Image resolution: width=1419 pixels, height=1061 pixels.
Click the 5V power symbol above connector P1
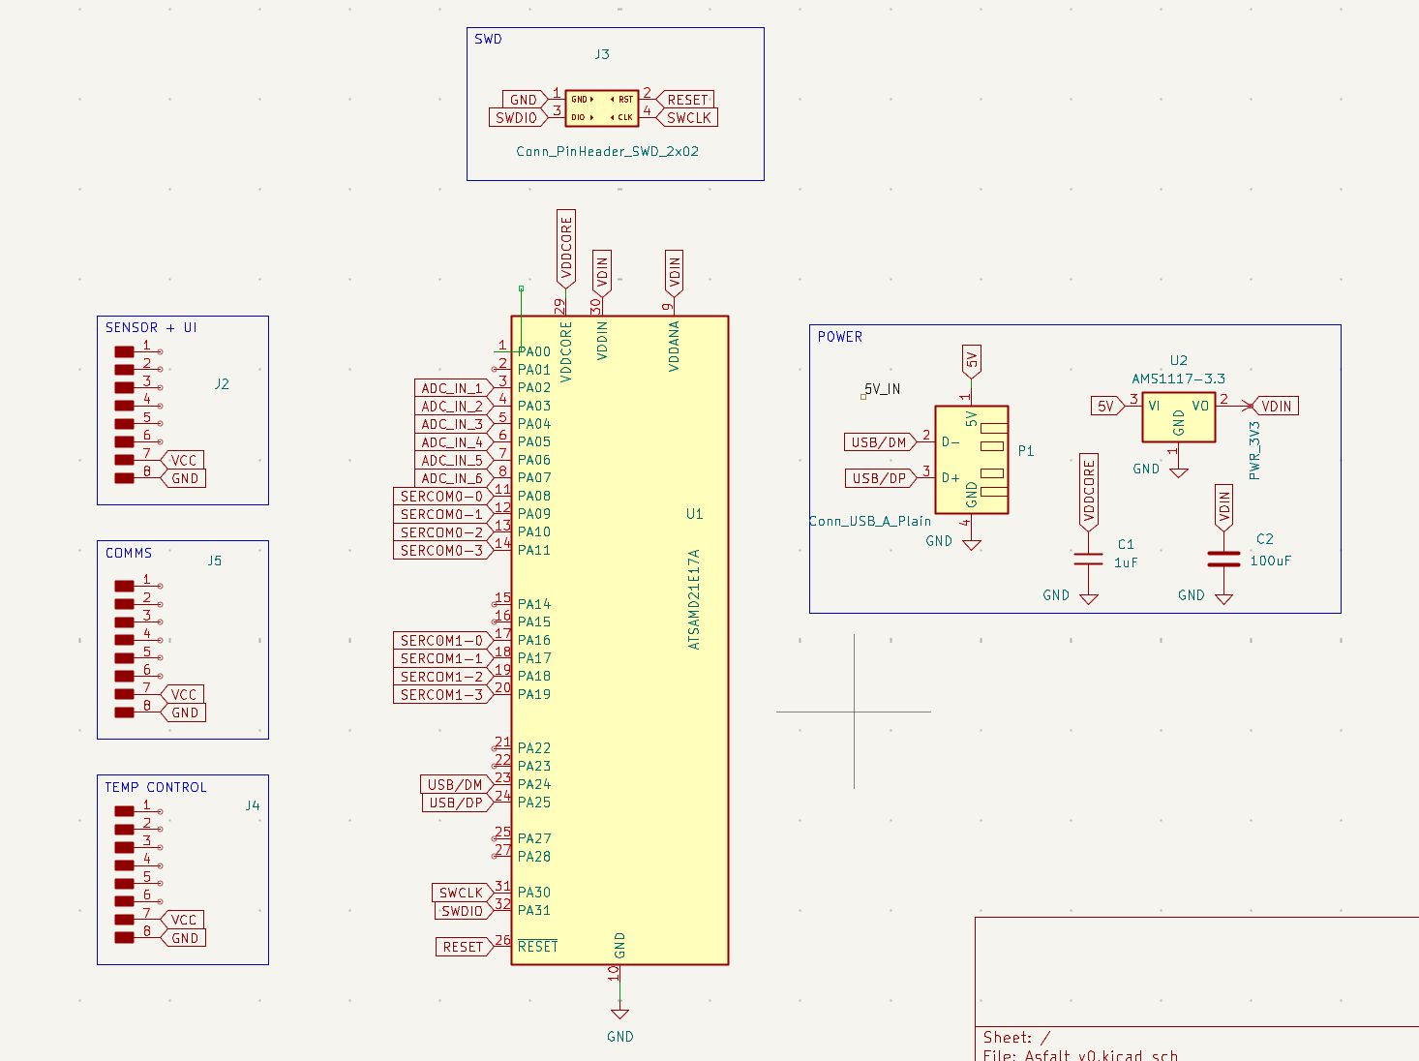971,360
